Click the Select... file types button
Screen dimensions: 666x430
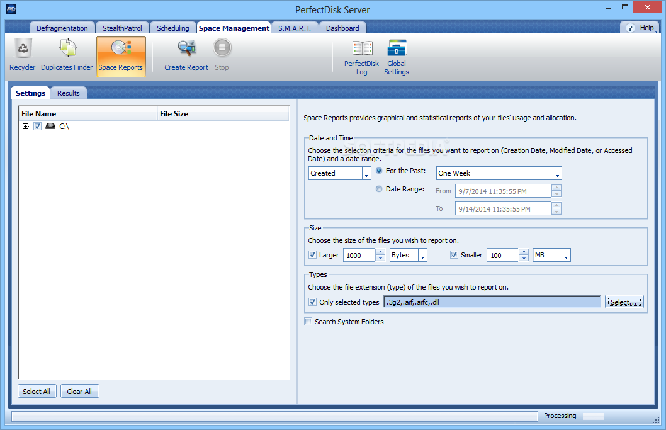click(624, 302)
